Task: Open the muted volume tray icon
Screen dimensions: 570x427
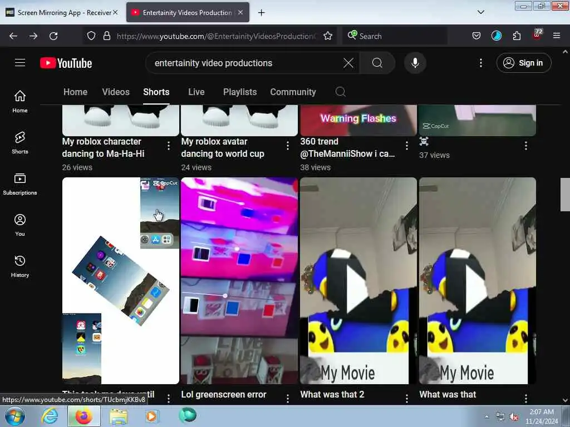Action: click(x=514, y=417)
